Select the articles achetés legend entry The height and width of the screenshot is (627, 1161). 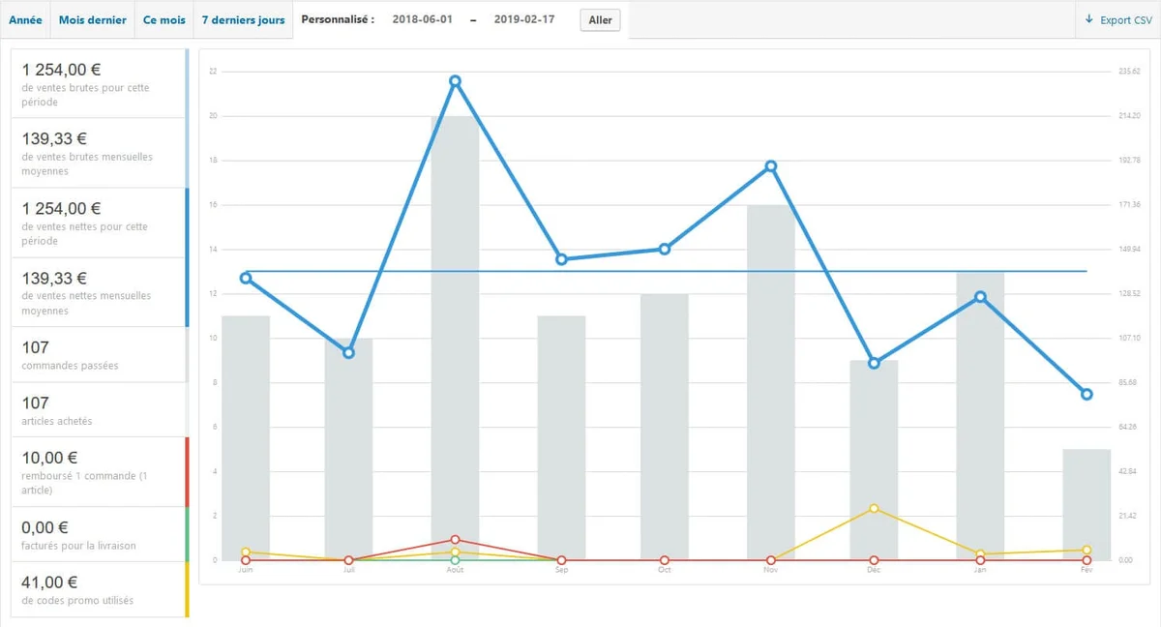point(99,410)
